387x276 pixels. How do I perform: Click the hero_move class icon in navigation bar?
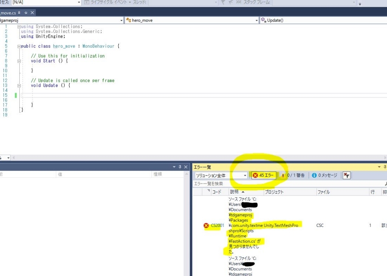[x=128, y=20]
